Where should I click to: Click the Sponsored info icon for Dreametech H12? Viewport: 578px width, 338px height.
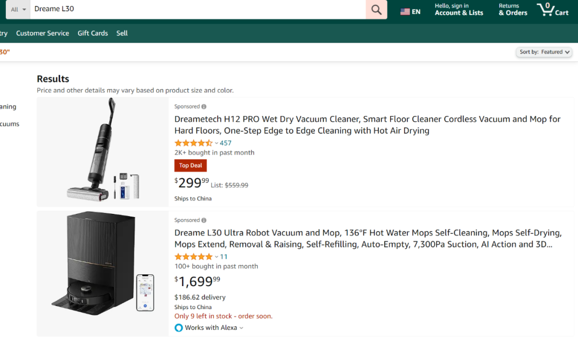(204, 106)
